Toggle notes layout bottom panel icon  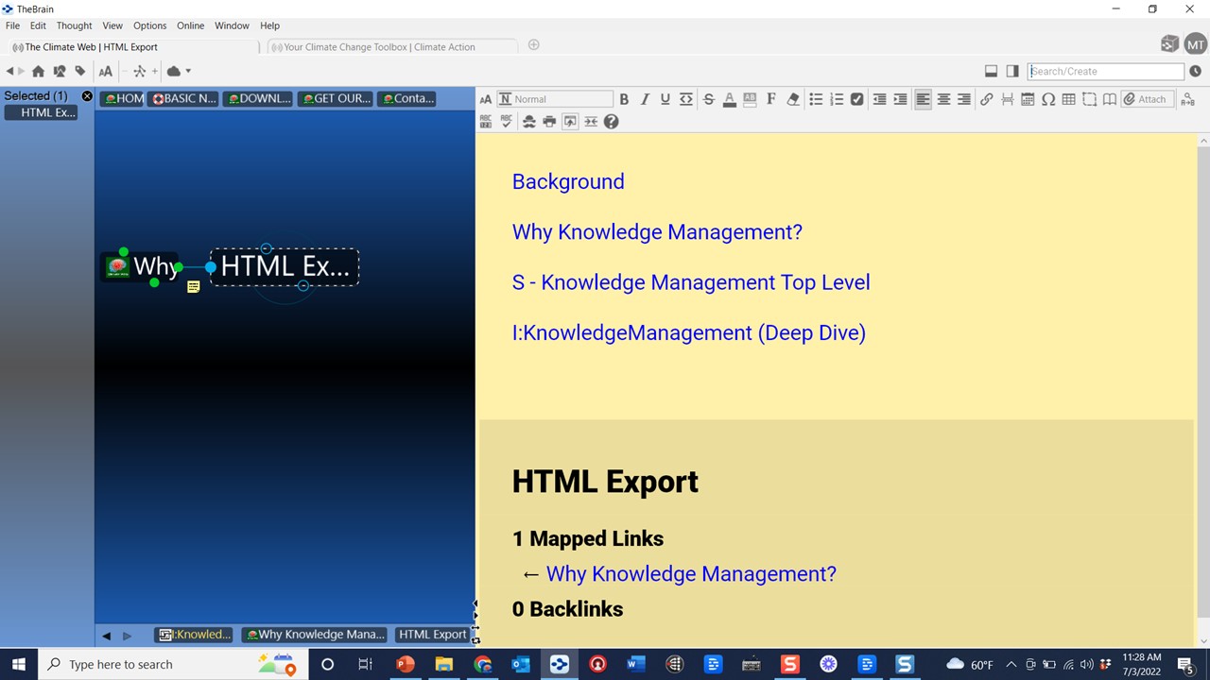click(991, 71)
